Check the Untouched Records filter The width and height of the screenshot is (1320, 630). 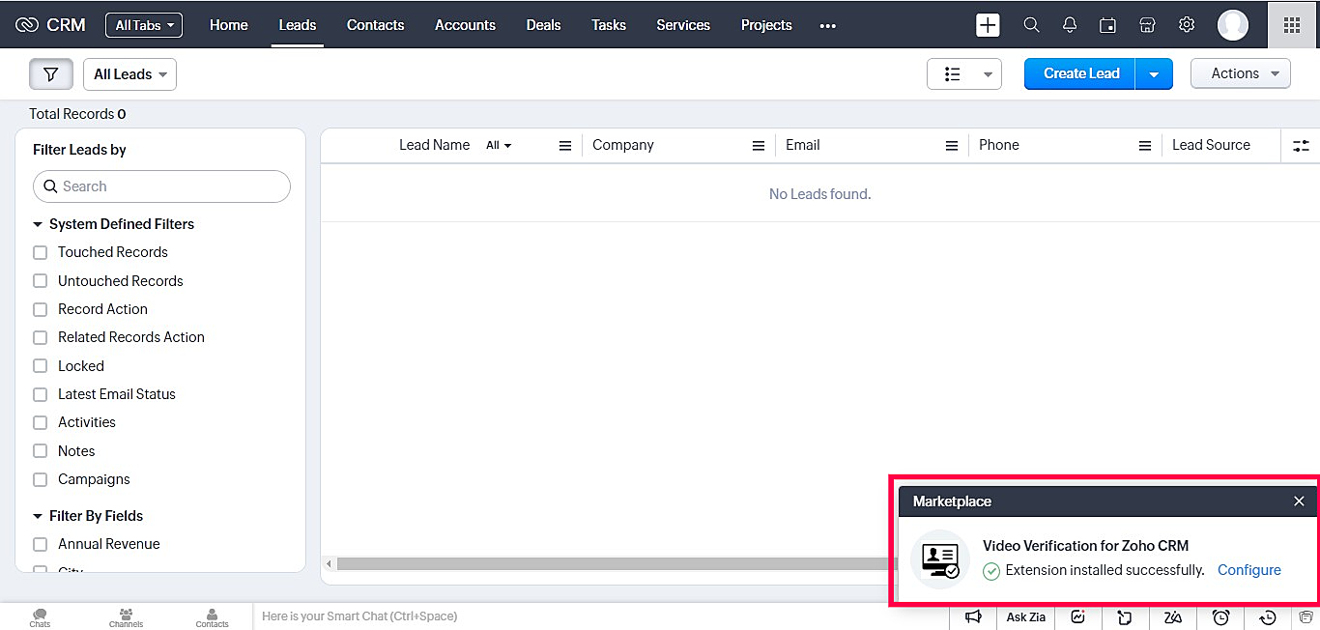(41, 281)
